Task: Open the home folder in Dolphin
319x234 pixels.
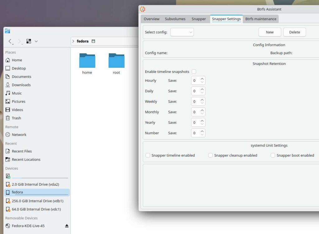Action: 87,64
